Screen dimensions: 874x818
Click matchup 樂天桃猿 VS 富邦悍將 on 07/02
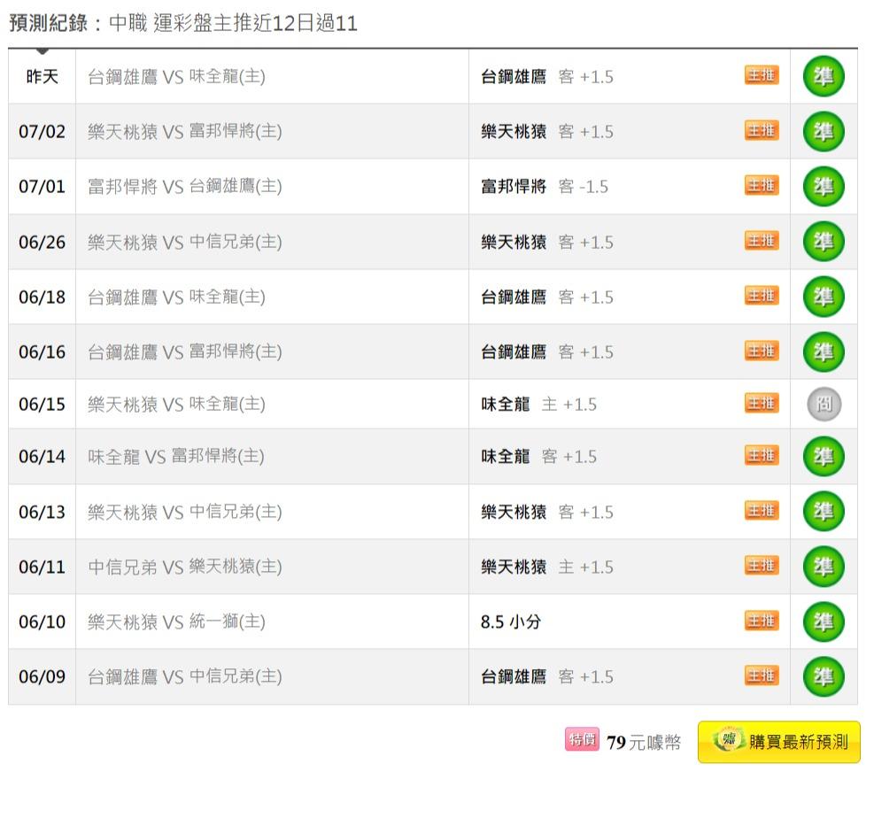click(185, 132)
